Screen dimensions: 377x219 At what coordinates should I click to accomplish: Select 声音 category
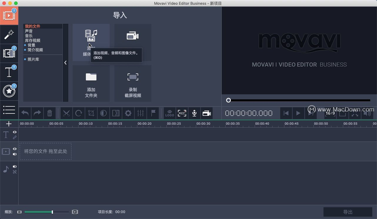(29, 31)
